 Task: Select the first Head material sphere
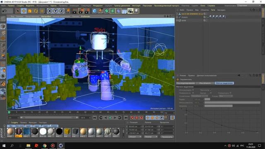[10, 132]
